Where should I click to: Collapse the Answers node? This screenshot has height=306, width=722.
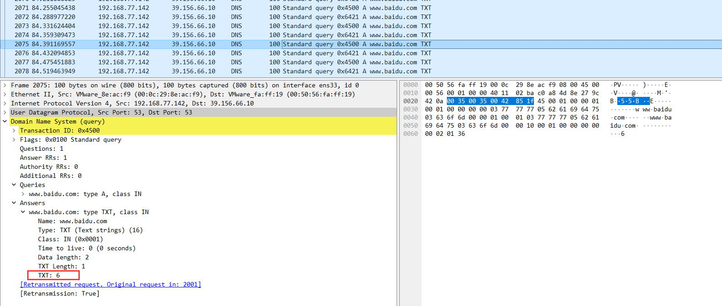click(x=14, y=203)
